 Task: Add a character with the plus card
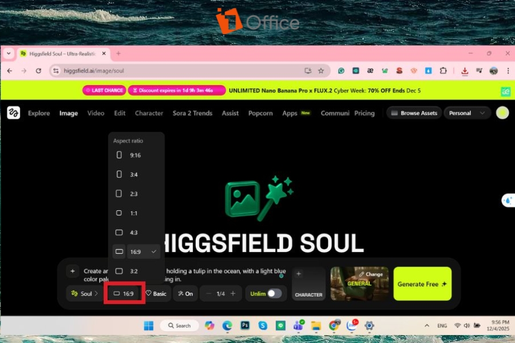click(308, 284)
